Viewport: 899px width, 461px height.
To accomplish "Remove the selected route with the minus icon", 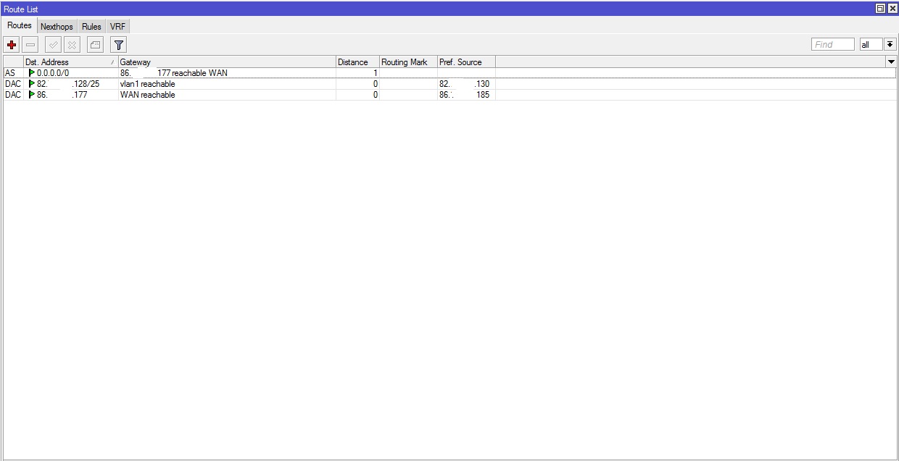I will tap(30, 45).
